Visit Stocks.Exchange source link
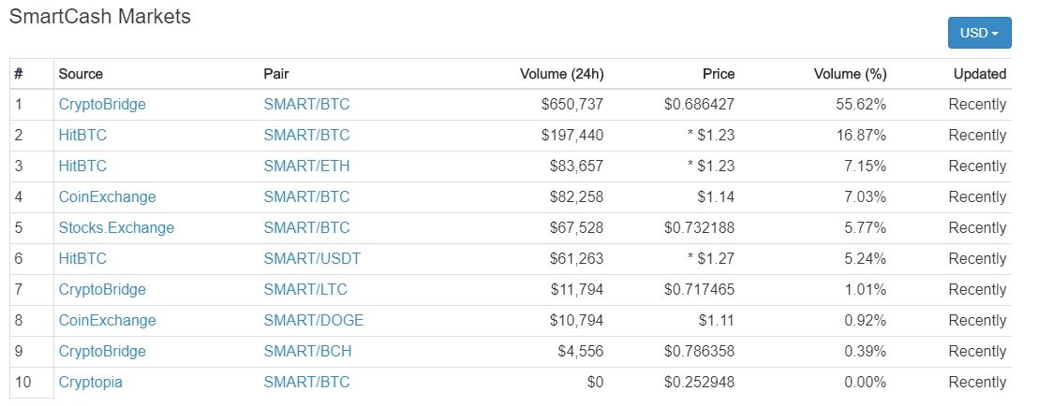 click(x=116, y=228)
